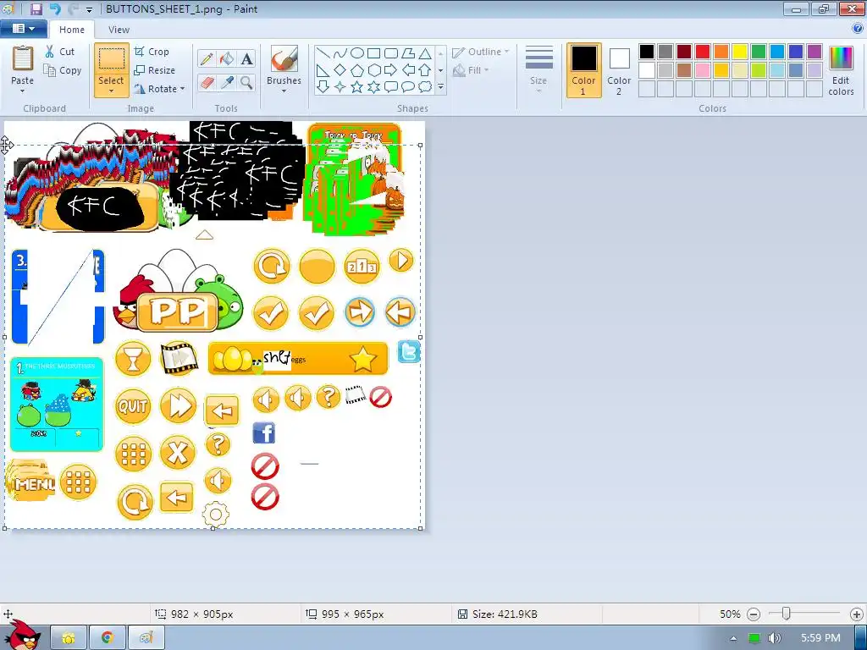The image size is (867, 650).
Task: Click the PP logo sprite on canvas
Action: [x=178, y=291]
